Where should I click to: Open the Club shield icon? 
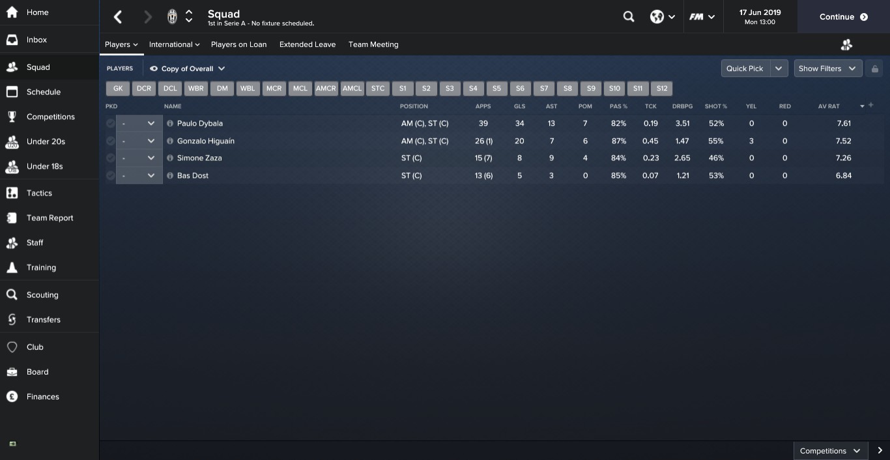[12, 347]
